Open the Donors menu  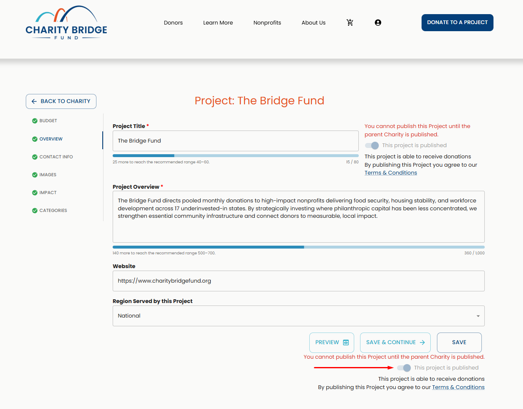point(173,23)
